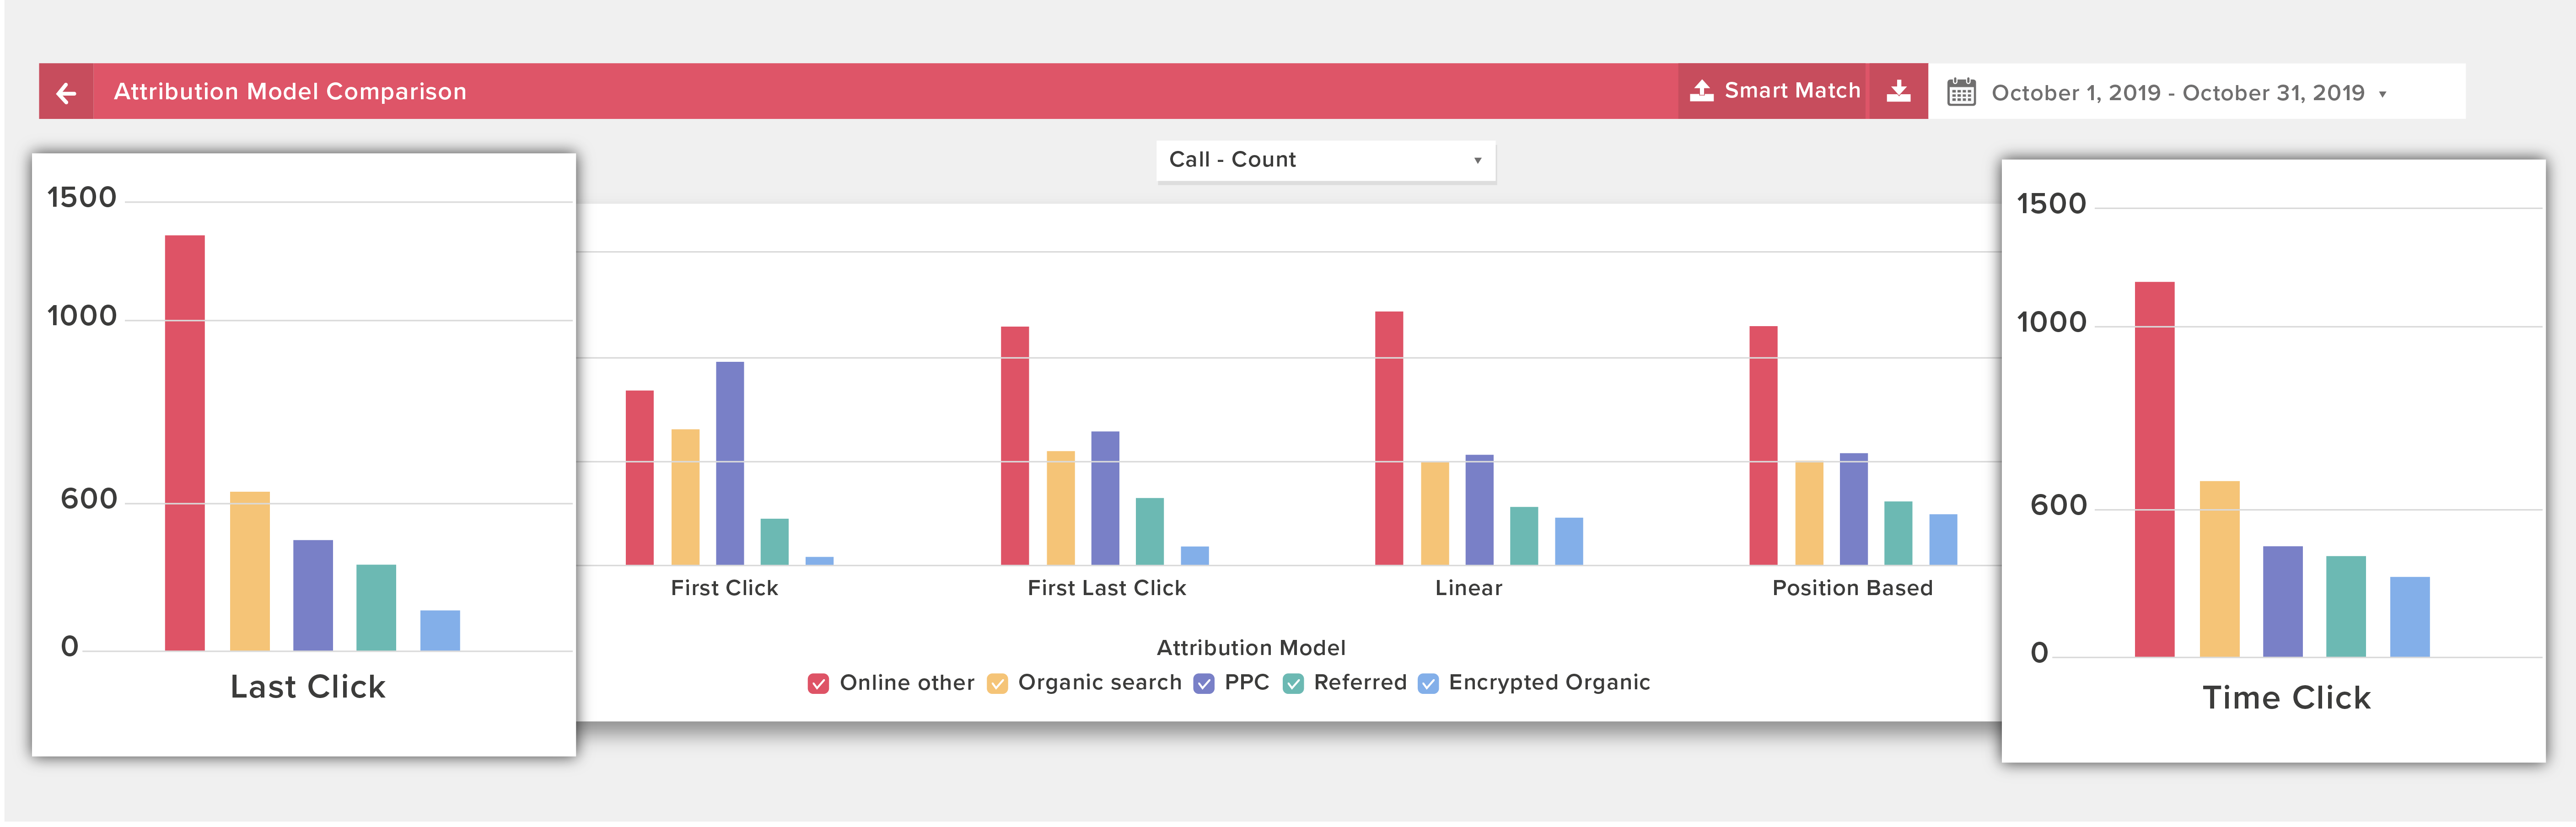The height and width of the screenshot is (827, 2576).
Task: Select the blue Encrypted Organic bar in First Last Click
Action: click(x=1194, y=557)
